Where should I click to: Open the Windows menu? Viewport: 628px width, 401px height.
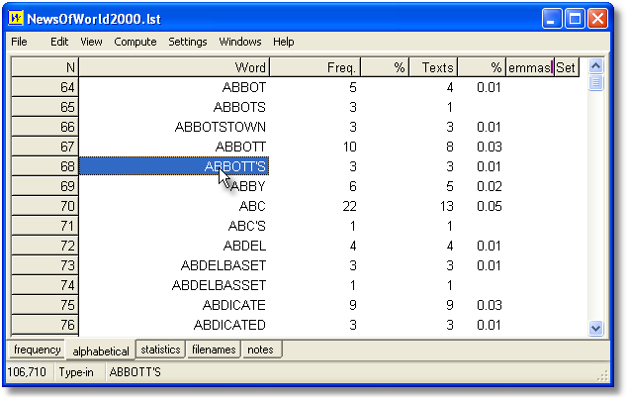point(240,42)
